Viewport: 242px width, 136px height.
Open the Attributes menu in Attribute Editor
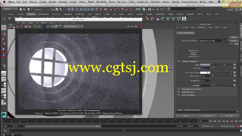point(201,27)
